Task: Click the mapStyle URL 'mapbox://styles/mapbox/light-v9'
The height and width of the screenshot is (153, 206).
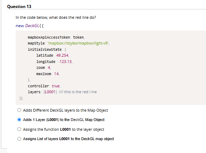Action: click(x=78, y=43)
